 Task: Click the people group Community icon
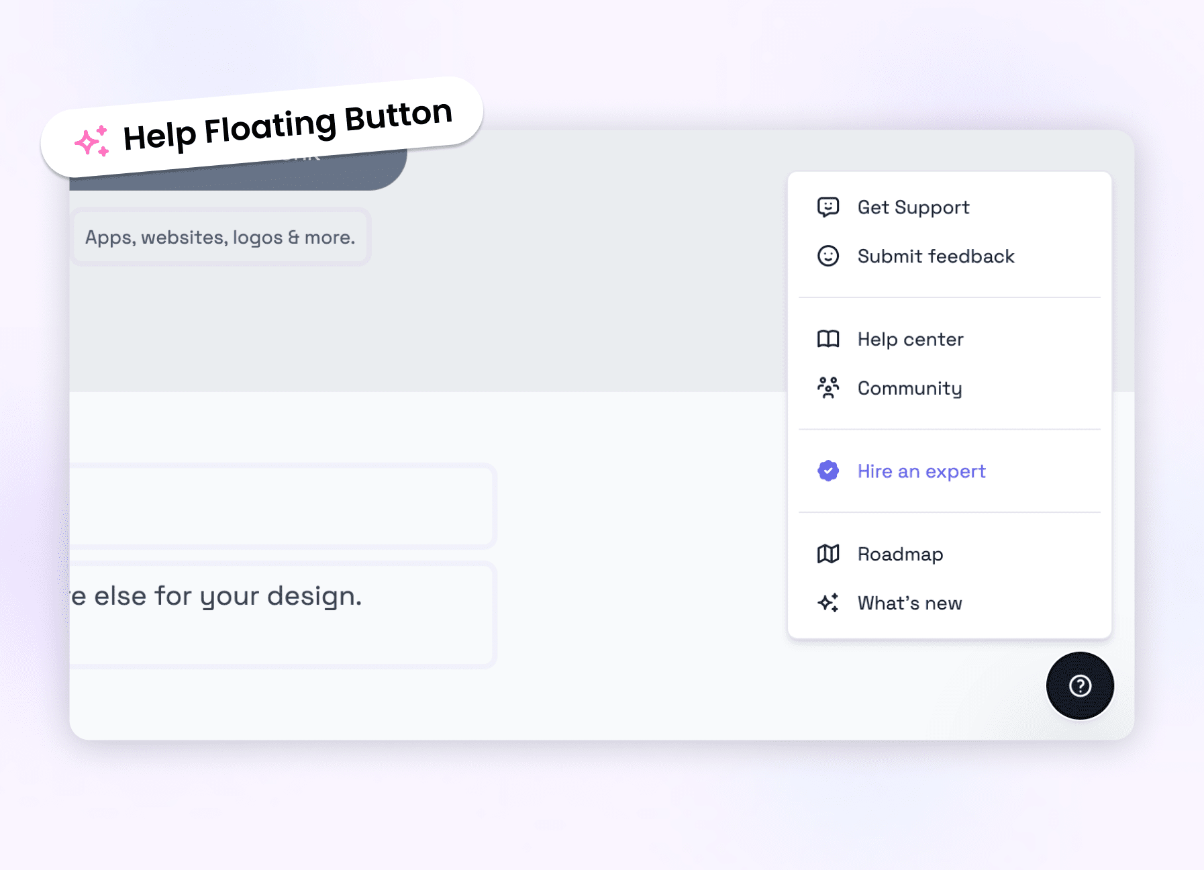coord(828,388)
